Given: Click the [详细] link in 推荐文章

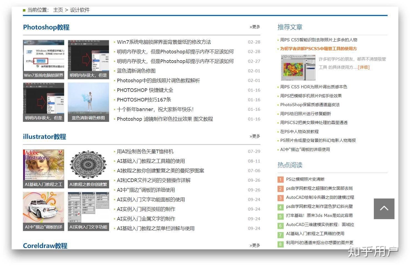Looking at the screenshot, I should [x=364, y=67].
